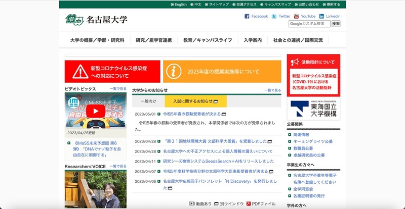
Task: Expand 研究／産学官連携 navigation menu
Action: (x=153, y=40)
